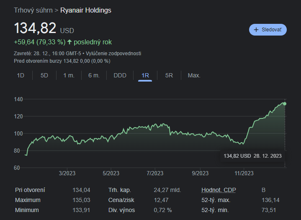Click the Maximum value 135,03
The height and width of the screenshot is (220, 301).
point(81,200)
